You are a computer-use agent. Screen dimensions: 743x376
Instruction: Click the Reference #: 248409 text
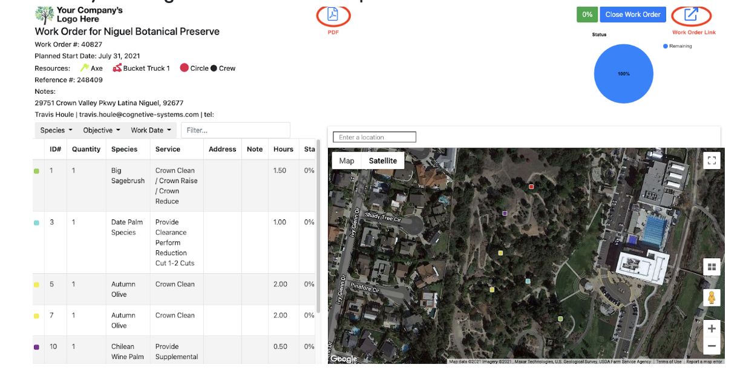(68, 80)
